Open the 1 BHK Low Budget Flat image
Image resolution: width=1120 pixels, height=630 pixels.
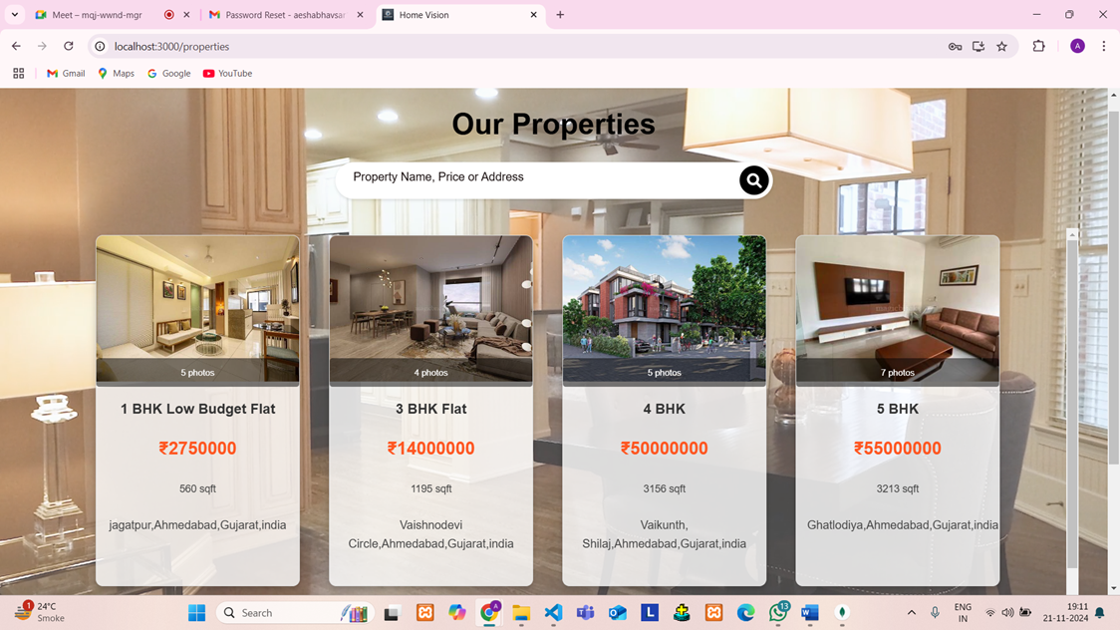click(x=197, y=299)
